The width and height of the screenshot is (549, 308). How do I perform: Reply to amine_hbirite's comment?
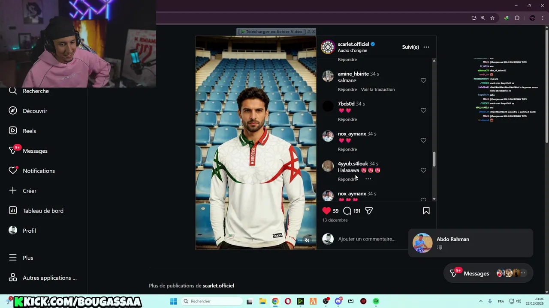click(347, 89)
